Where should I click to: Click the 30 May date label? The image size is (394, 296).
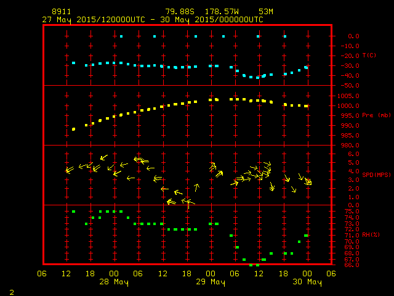(x=307, y=282)
